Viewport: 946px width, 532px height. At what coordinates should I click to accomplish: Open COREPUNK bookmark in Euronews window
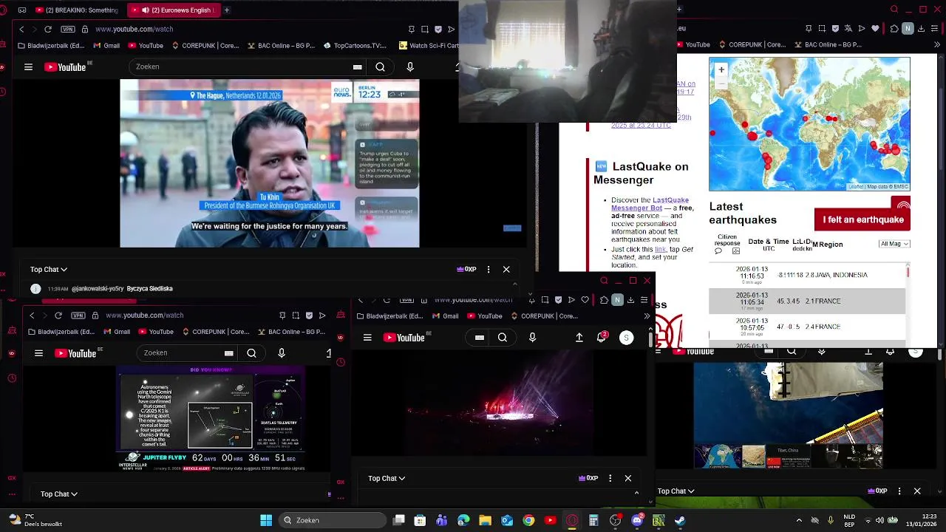(x=205, y=46)
